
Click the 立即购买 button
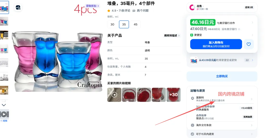click(222, 76)
